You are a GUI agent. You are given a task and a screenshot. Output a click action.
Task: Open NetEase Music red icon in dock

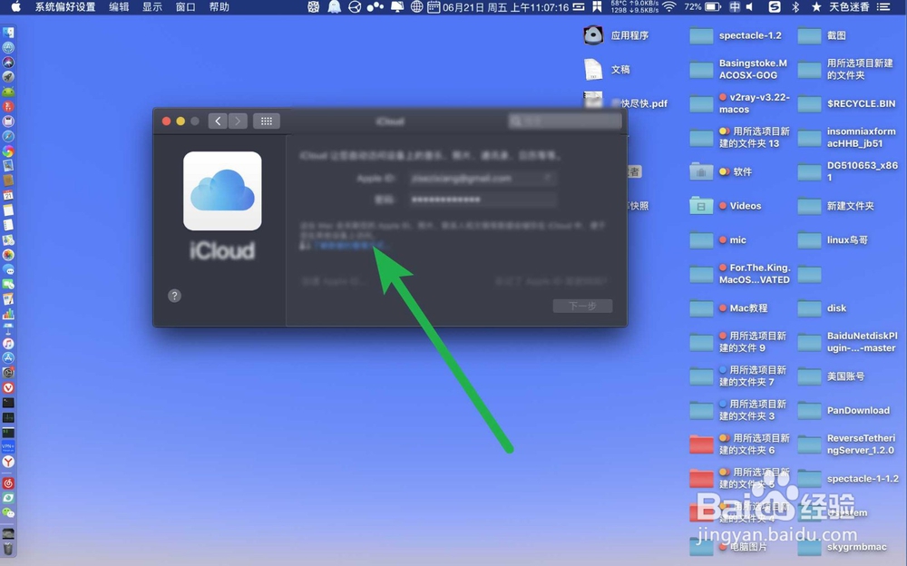8,483
